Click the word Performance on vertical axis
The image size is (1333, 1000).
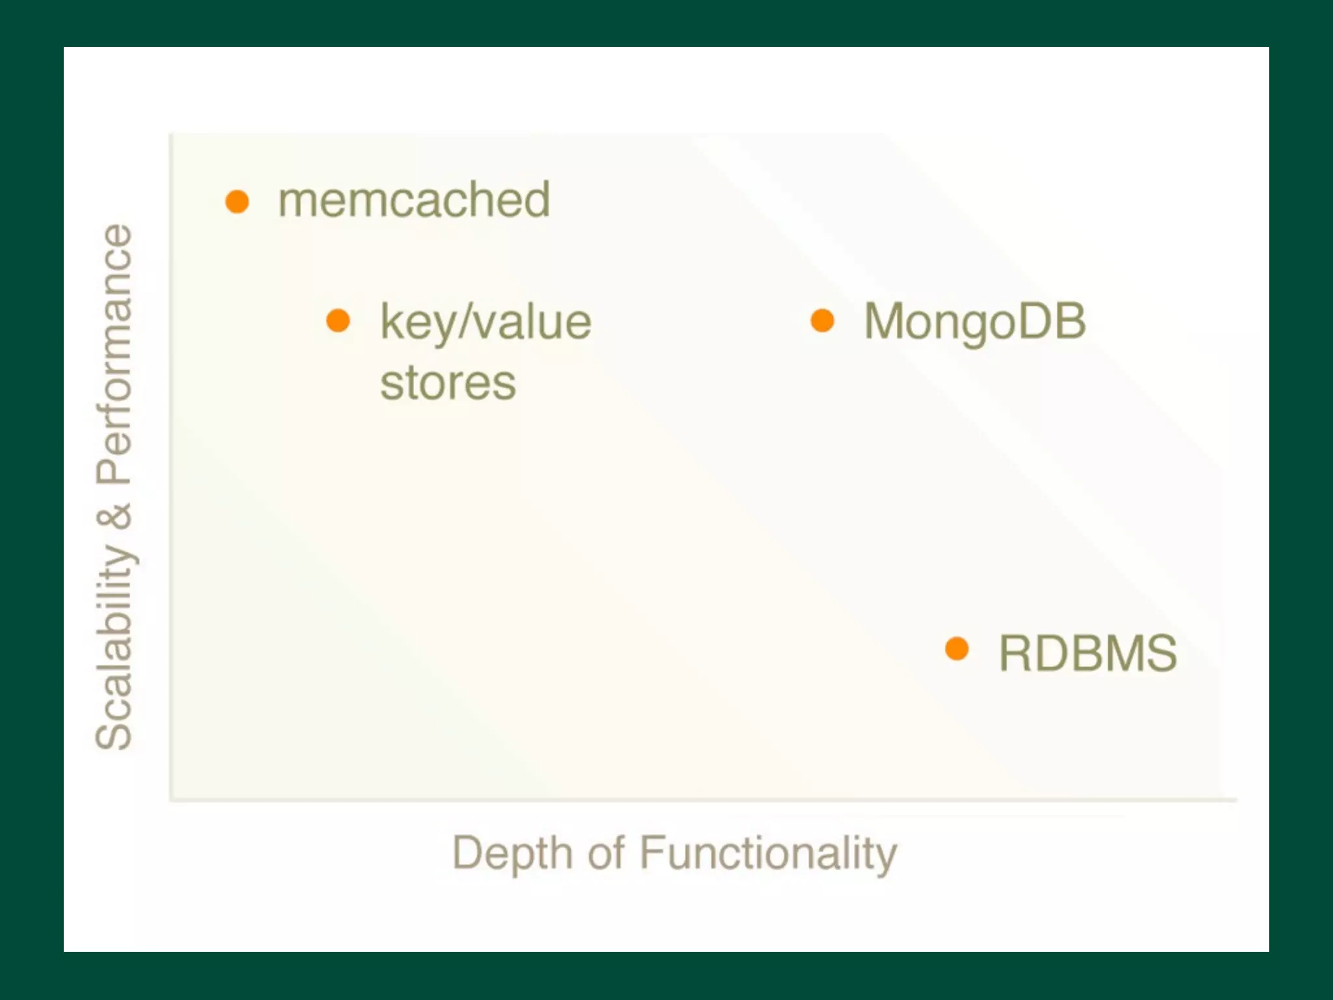point(115,354)
